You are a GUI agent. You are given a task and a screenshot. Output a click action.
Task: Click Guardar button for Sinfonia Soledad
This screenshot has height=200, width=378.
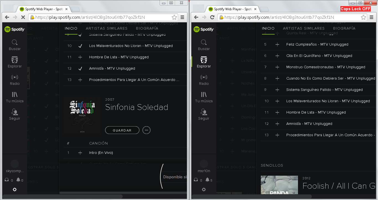pos(122,130)
